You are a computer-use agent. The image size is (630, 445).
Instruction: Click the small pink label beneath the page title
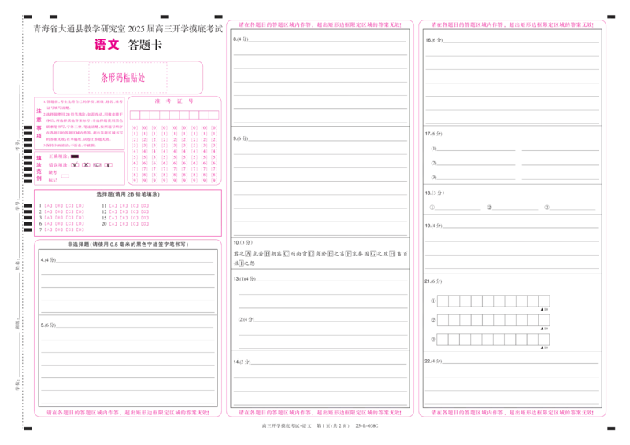(x=106, y=46)
